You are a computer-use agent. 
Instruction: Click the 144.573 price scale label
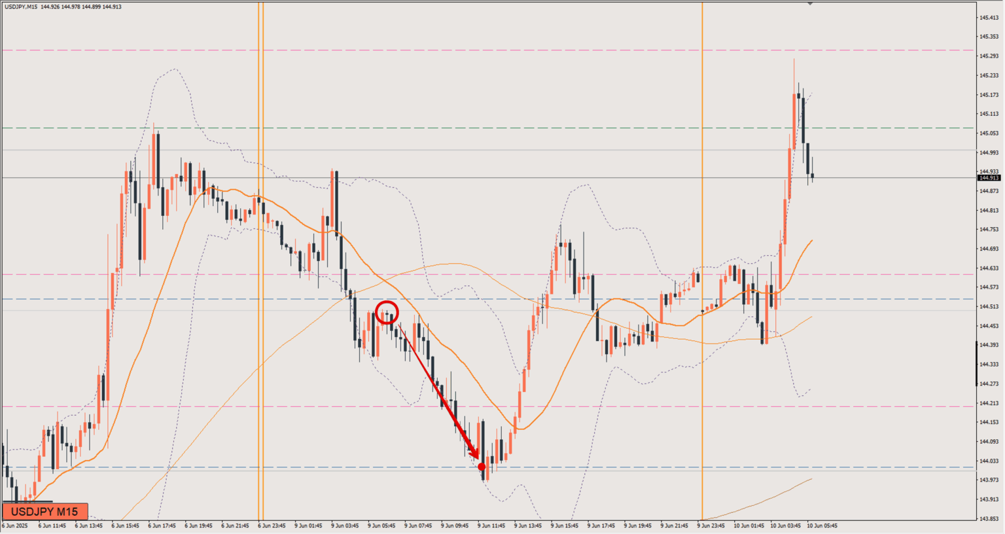[x=989, y=287]
